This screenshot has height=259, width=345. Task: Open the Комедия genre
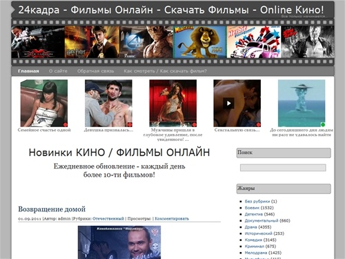pos(253,240)
